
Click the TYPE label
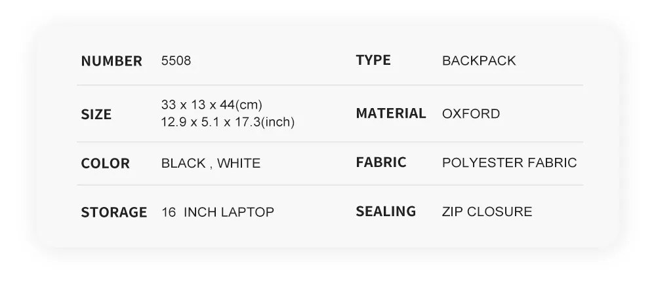(x=373, y=60)
